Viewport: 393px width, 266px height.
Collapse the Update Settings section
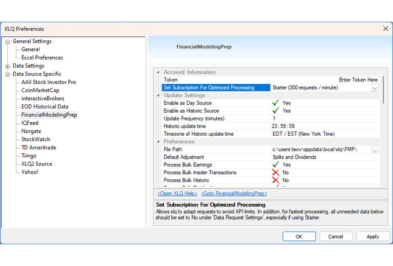point(158,95)
